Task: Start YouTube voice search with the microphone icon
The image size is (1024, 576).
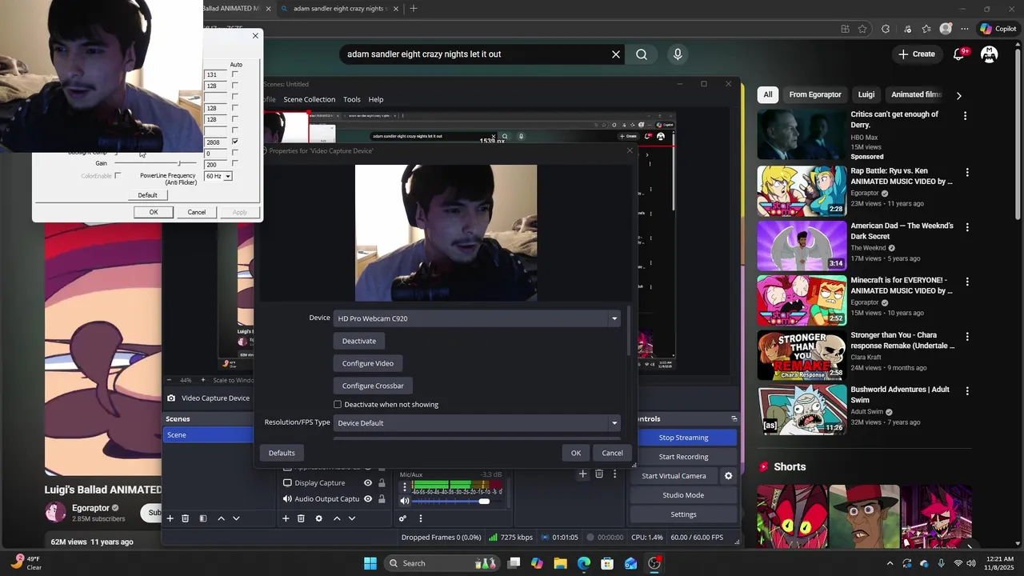Action: (678, 54)
